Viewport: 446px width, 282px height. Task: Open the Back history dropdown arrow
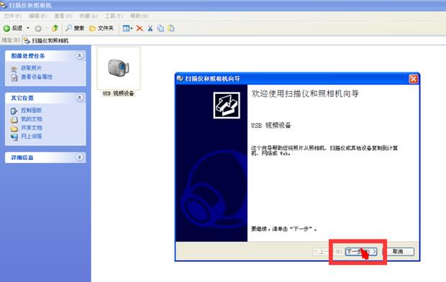(28, 28)
